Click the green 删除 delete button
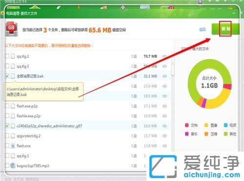Image resolution: width=244 pixels, height=181 pixels. (x=225, y=29)
